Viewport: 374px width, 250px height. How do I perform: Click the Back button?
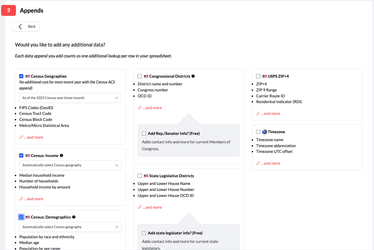26,26
